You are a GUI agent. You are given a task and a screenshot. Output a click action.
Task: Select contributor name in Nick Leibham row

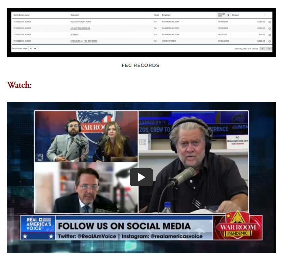(x=22, y=41)
